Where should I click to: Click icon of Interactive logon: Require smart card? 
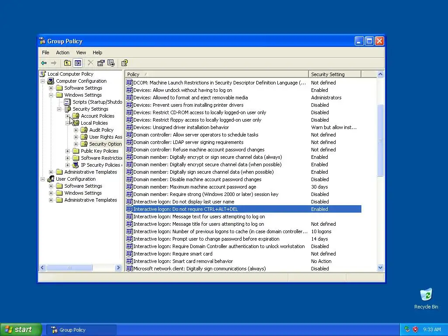[x=129, y=253]
